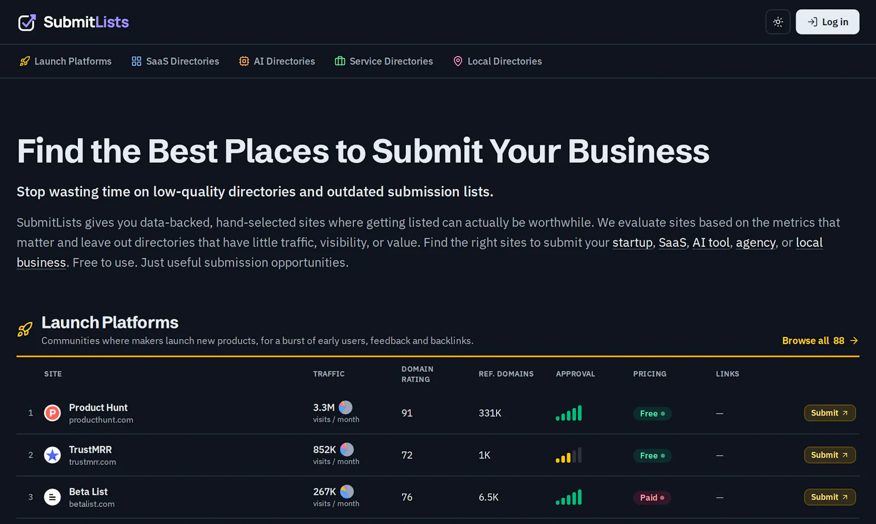
Task: Click the Free pricing badge for Product Hunt
Action: 652,413
